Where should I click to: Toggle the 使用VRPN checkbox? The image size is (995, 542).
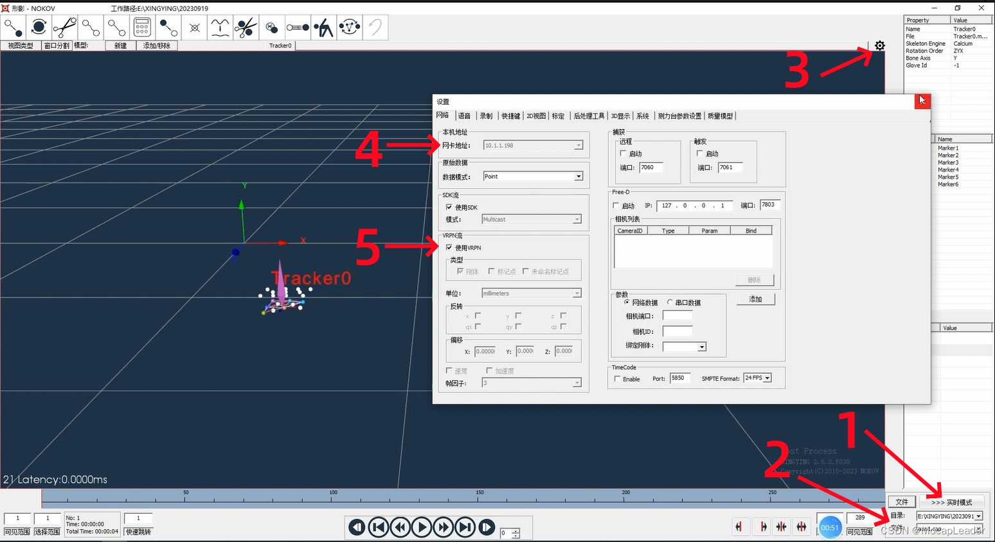click(x=449, y=247)
